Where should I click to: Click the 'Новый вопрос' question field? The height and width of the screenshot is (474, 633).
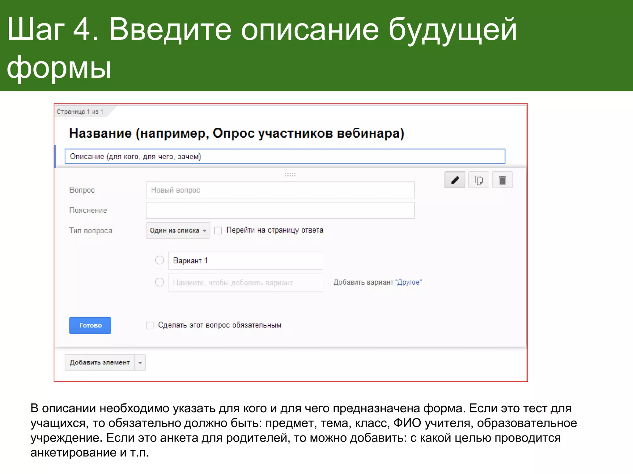coord(280,190)
